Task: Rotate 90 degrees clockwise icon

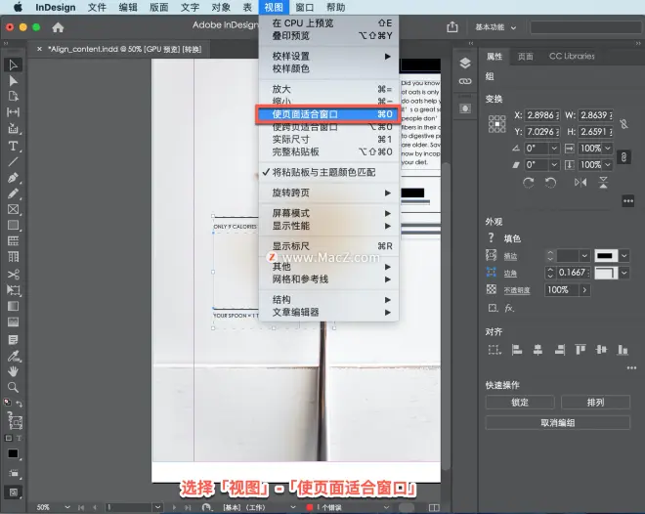Action: tap(529, 183)
